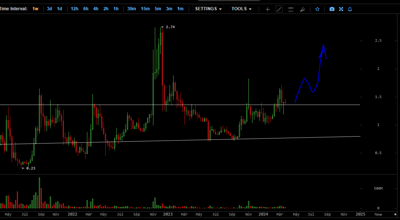Switch to the 2h time interval
400x220 pixels.
tap(106, 9)
